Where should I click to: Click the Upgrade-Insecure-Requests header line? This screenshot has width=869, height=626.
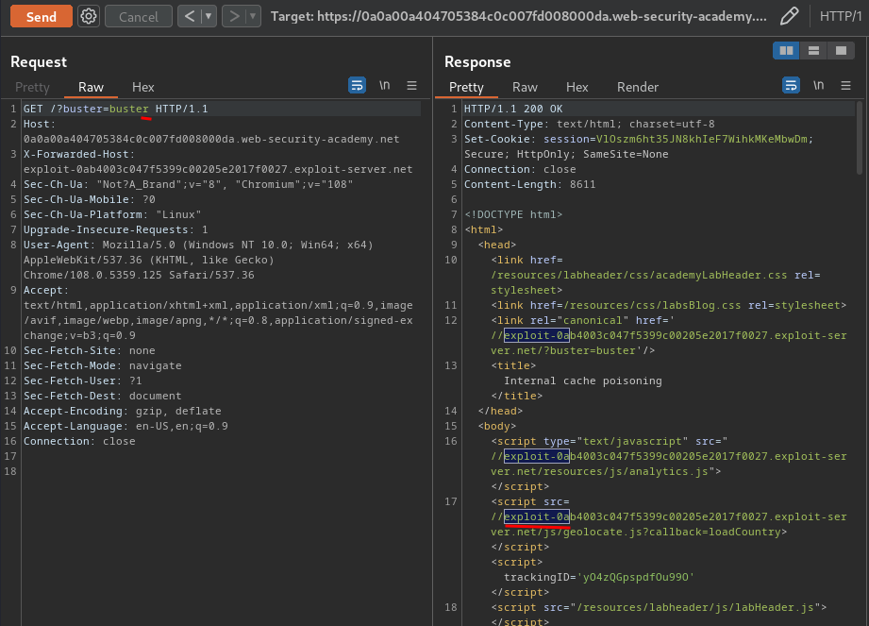click(115, 229)
